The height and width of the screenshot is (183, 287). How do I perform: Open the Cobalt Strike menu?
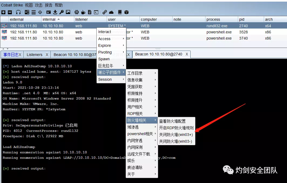pyautogui.click(x=12, y=5)
